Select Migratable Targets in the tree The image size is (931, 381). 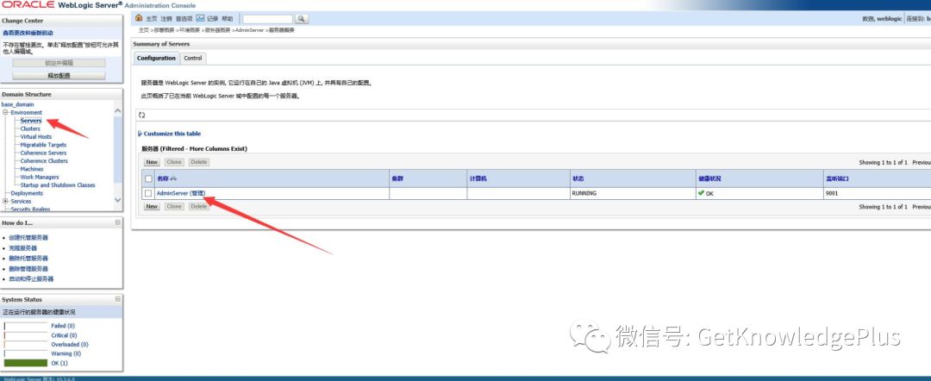pos(43,145)
